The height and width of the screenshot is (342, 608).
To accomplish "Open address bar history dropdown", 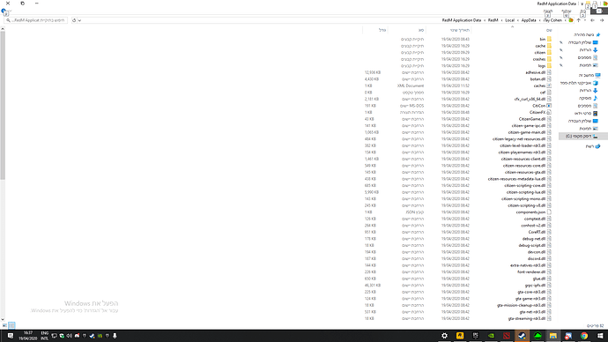I will 79,20.
